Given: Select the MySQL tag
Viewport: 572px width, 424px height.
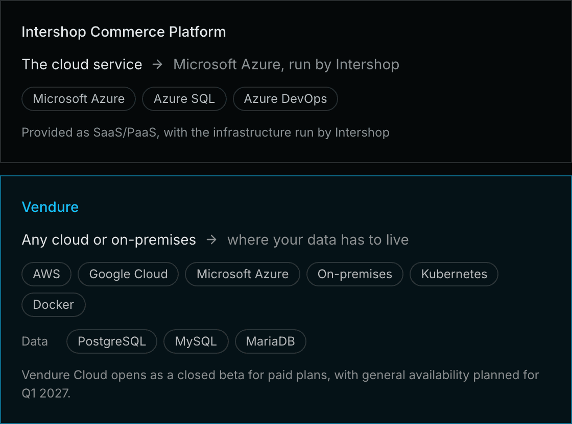Looking at the screenshot, I should pyautogui.click(x=196, y=341).
